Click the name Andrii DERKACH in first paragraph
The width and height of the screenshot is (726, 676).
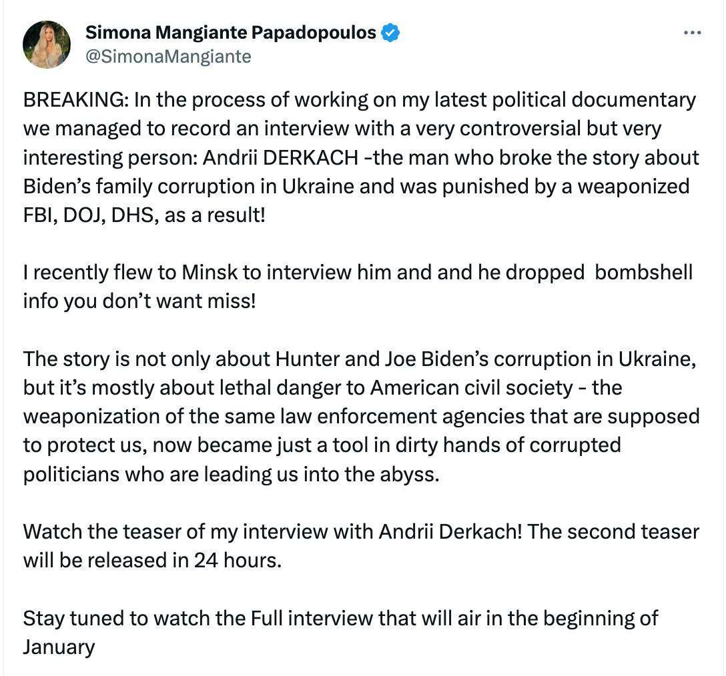click(280, 158)
